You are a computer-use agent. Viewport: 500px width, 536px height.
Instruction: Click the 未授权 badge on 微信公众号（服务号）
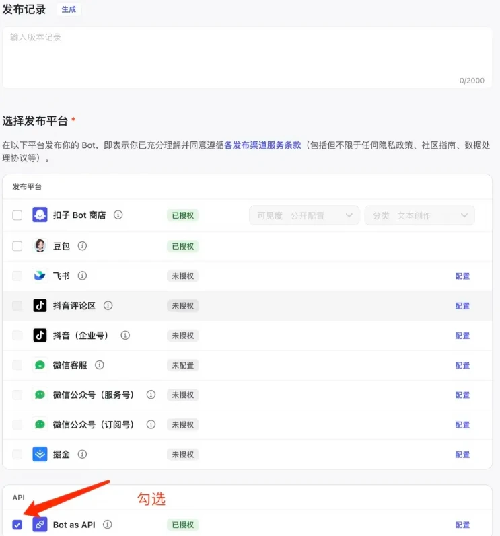182,395
